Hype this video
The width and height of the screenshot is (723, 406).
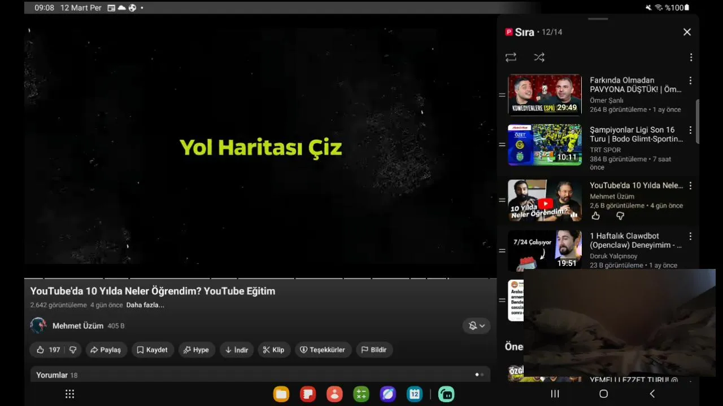click(197, 350)
